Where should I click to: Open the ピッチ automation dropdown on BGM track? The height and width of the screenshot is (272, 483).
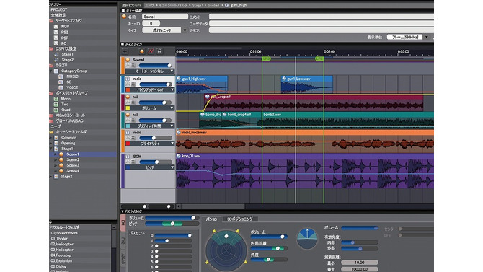point(150,167)
